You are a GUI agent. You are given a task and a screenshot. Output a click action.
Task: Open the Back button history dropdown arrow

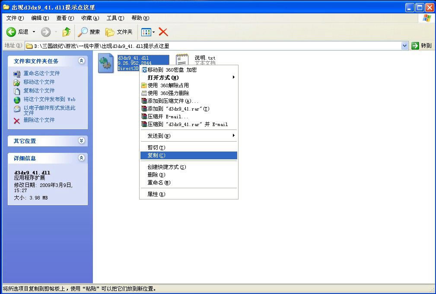tap(34, 32)
